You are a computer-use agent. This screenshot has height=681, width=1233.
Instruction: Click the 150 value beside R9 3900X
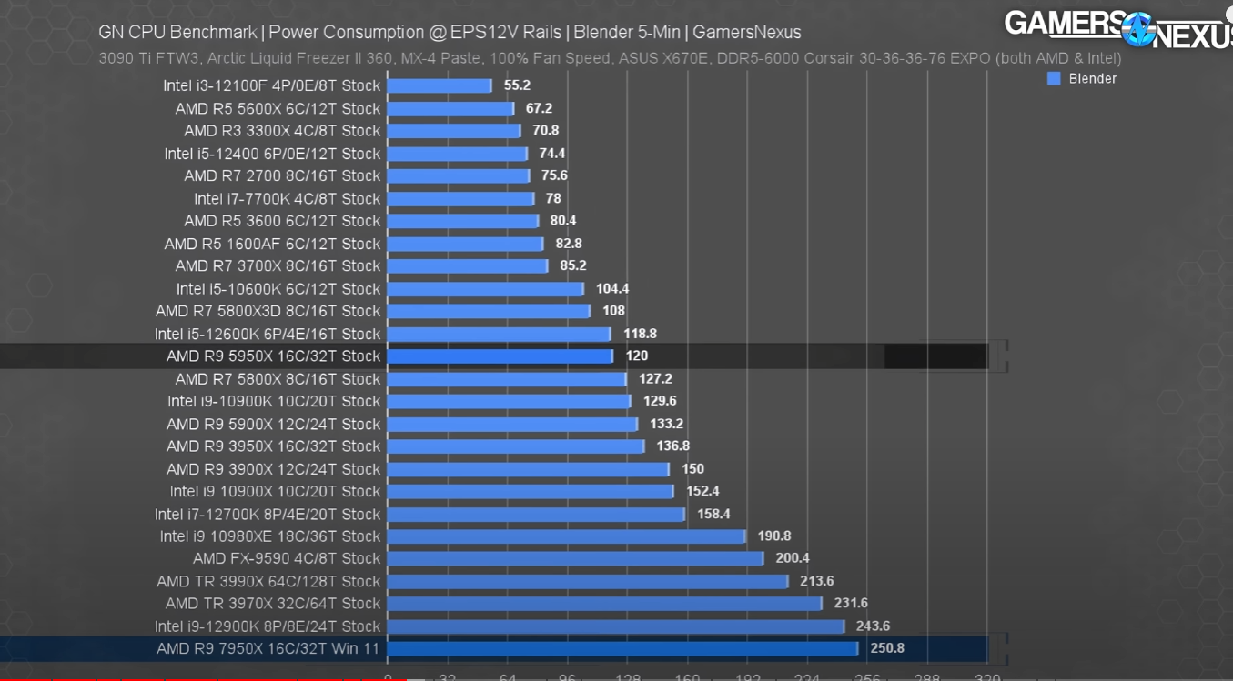692,468
